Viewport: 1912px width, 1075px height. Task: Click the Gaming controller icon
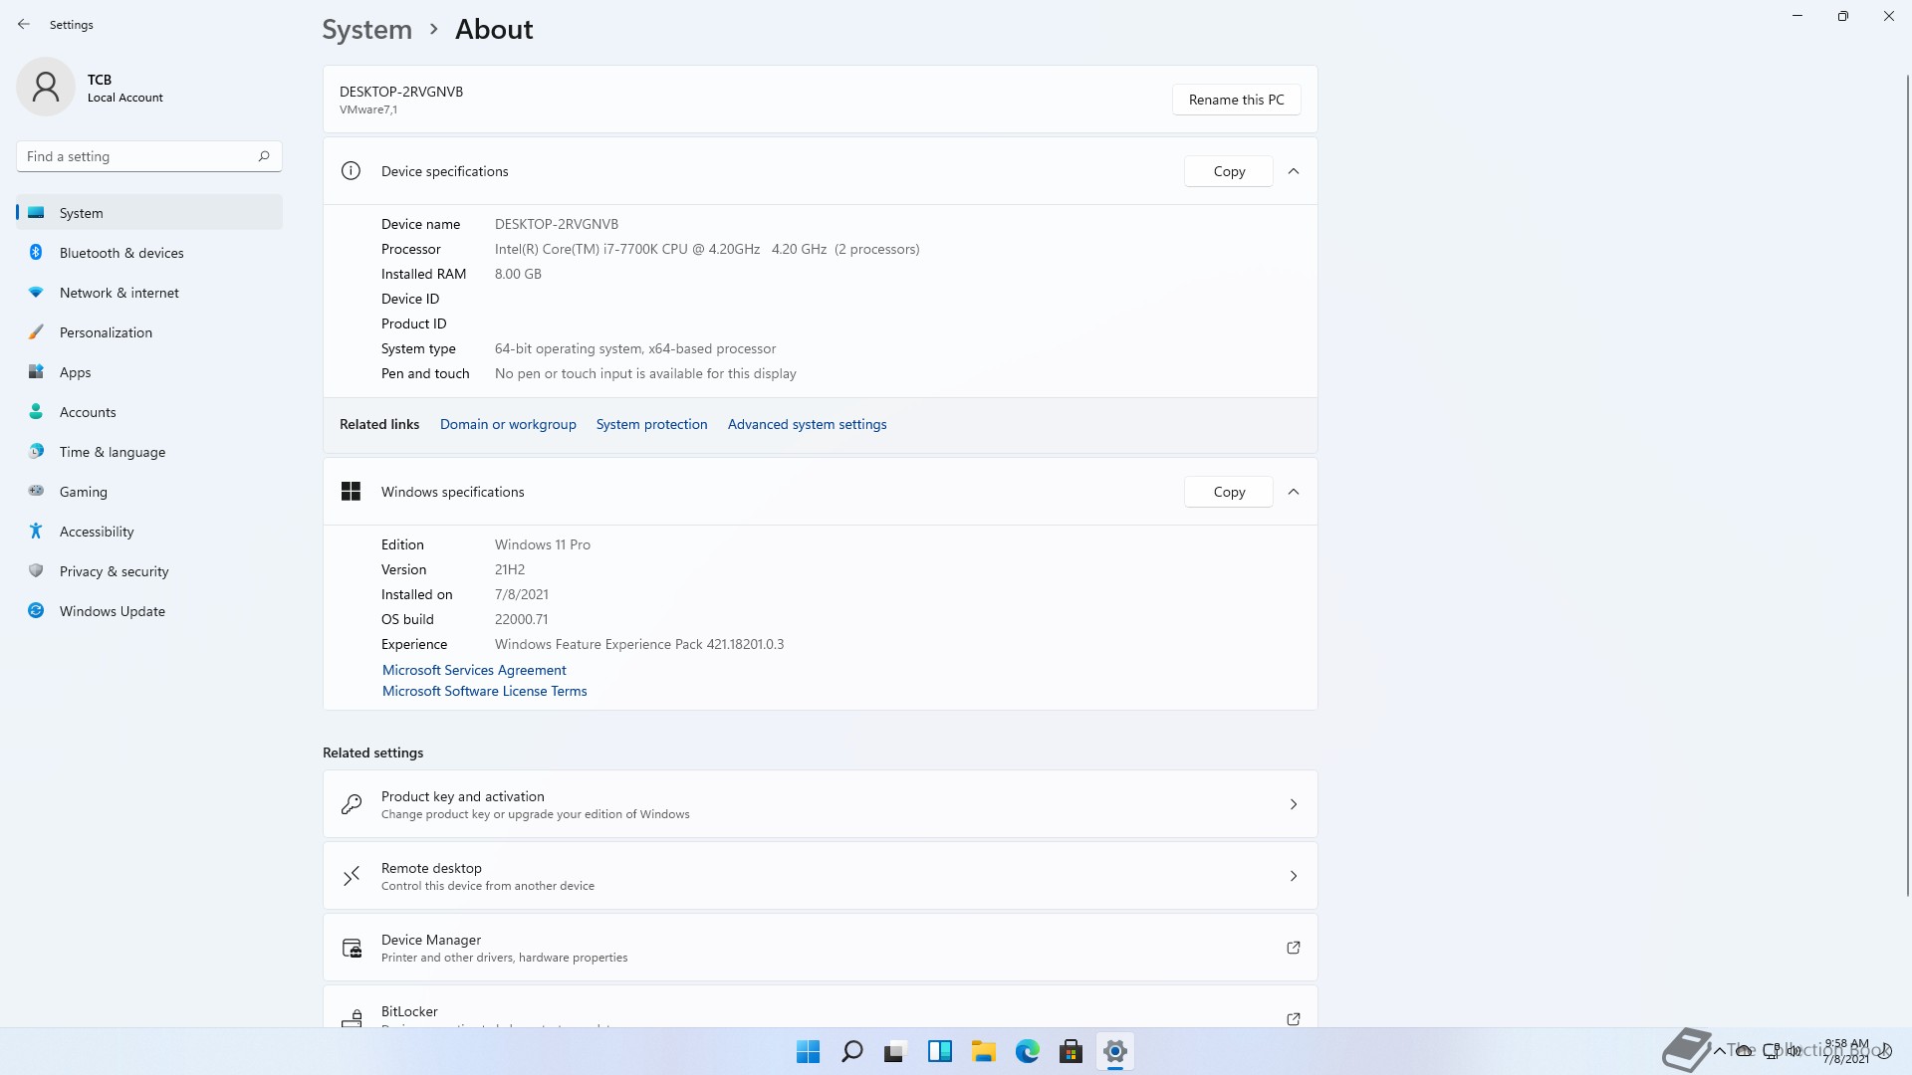point(36,491)
